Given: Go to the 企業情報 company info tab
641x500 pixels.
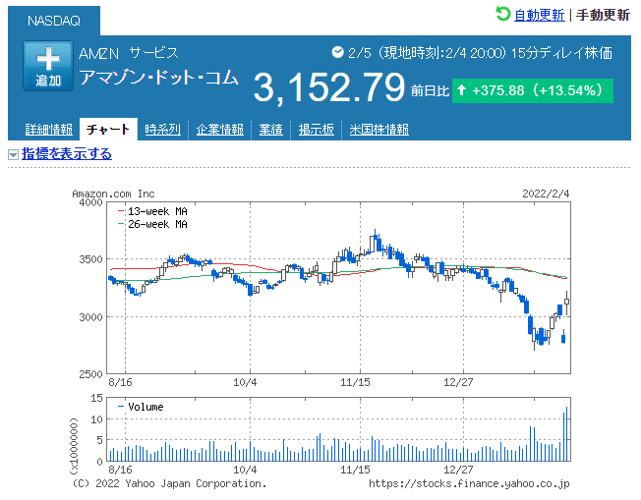Looking at the screenshot, I should pyautogui.click(x=219, y=130).
